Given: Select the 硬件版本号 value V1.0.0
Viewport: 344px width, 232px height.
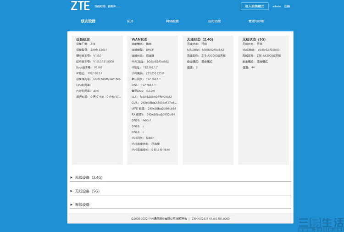Looking at the screenshot, I should coord(97,55).
